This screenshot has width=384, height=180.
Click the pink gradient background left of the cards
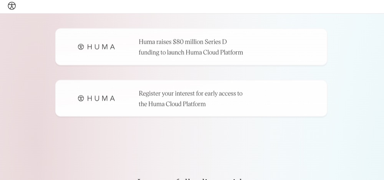point(27,73)
